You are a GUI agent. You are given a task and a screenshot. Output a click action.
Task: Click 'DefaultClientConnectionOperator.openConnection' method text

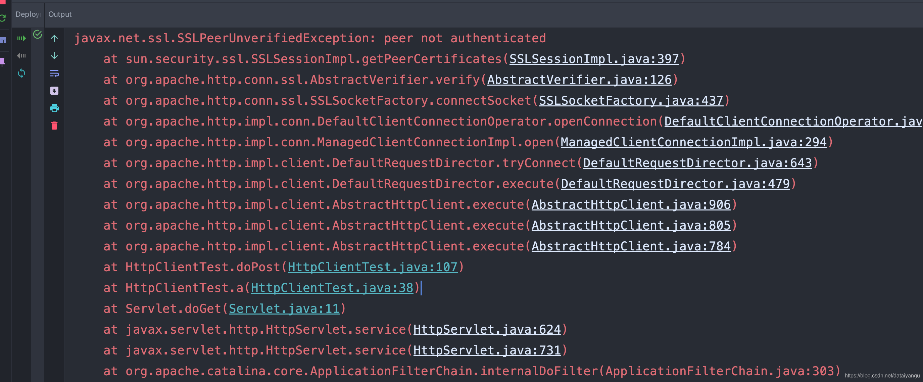click(x=487, y=121)
